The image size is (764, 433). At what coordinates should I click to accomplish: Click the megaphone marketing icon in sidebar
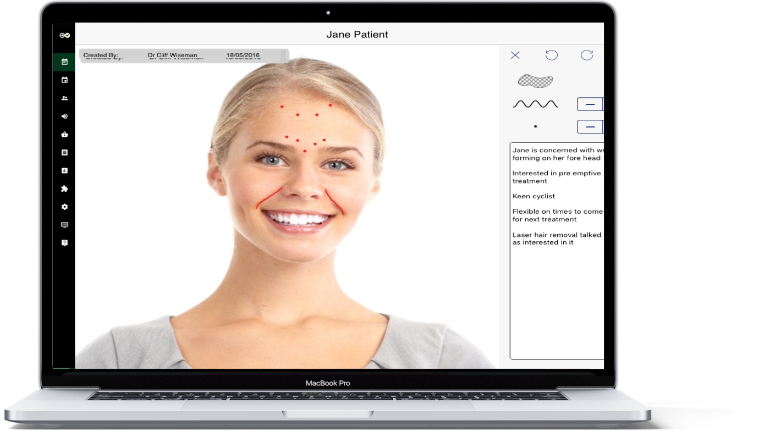click(64, 116)
